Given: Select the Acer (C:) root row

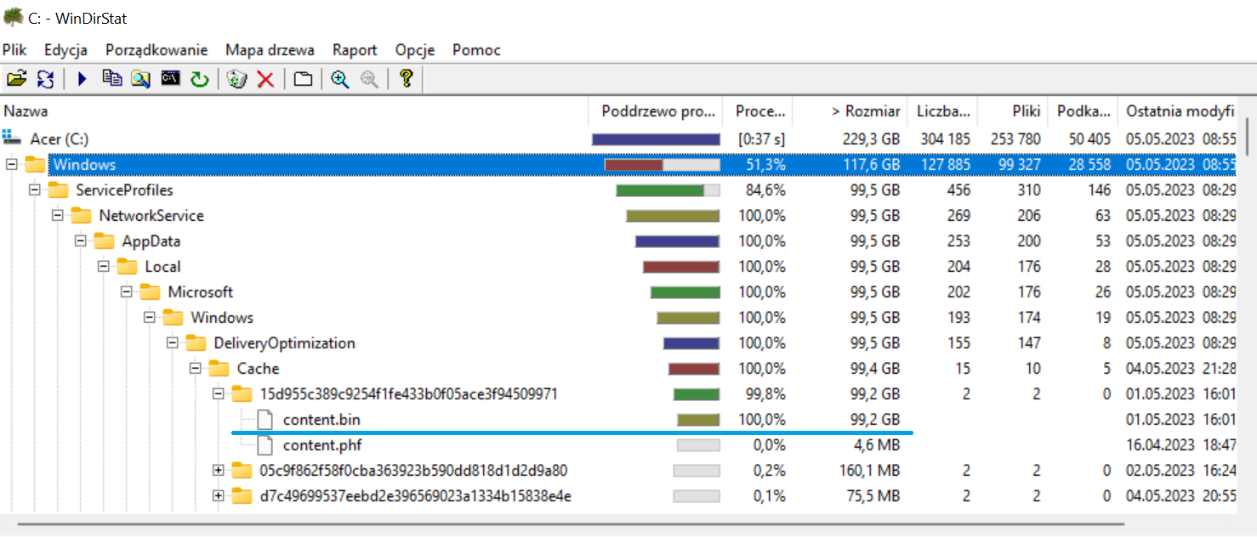Looking at the screenshot, I should coord(619,138).
